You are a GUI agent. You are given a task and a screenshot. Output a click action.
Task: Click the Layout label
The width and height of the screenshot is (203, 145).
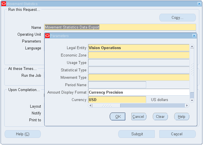point(35,106)
